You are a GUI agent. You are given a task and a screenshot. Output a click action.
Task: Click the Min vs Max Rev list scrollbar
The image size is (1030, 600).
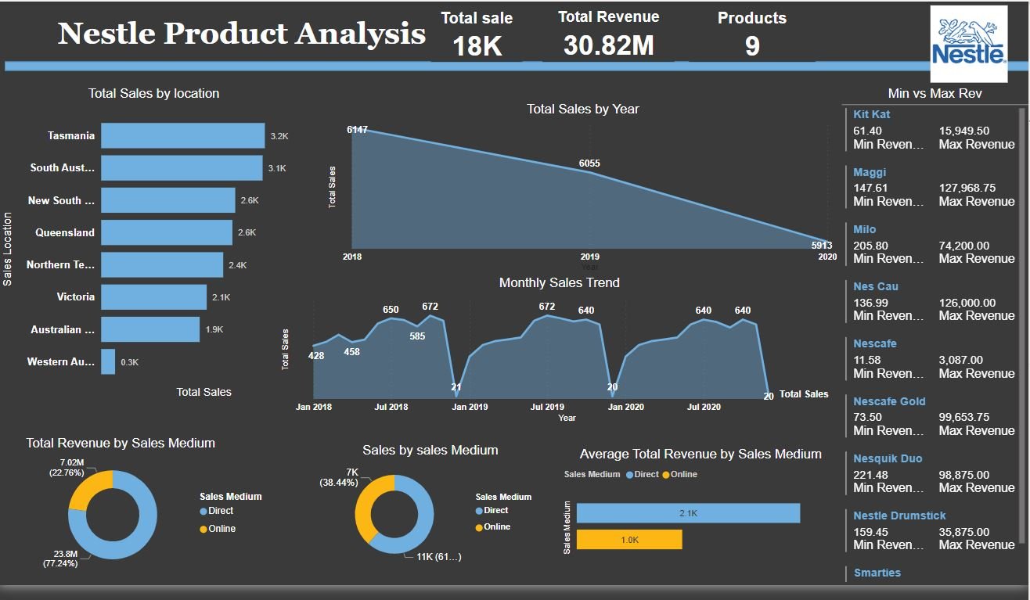coord(1021,329)
